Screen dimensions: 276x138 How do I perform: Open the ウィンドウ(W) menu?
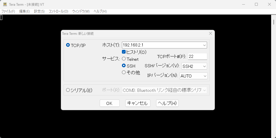click(x=81, y=11)
